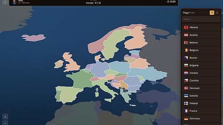Choose the Croatia flag entry
223x125 pixels.
(x=201, y=73)
